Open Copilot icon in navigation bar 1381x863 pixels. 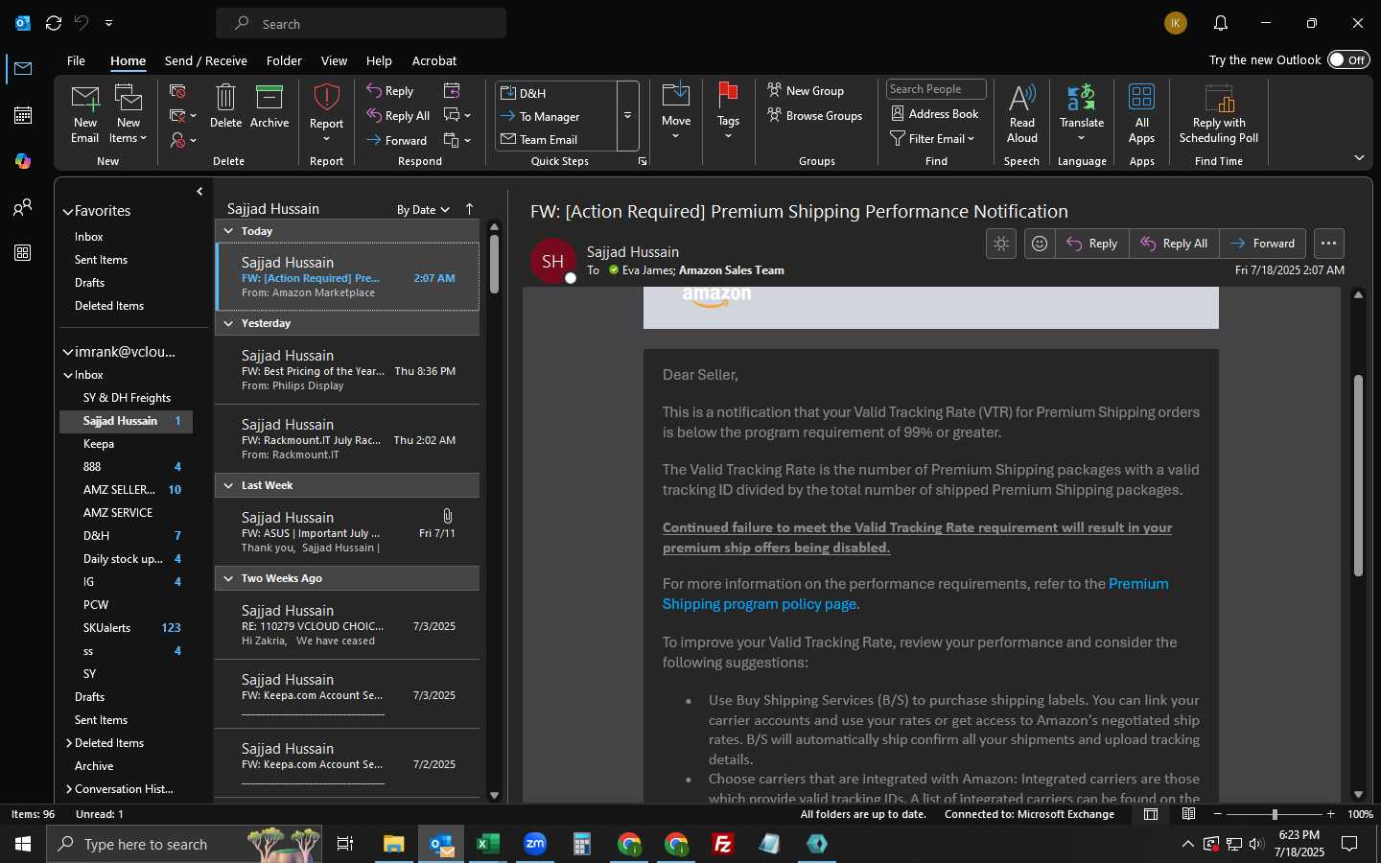(x=23, y=161)
